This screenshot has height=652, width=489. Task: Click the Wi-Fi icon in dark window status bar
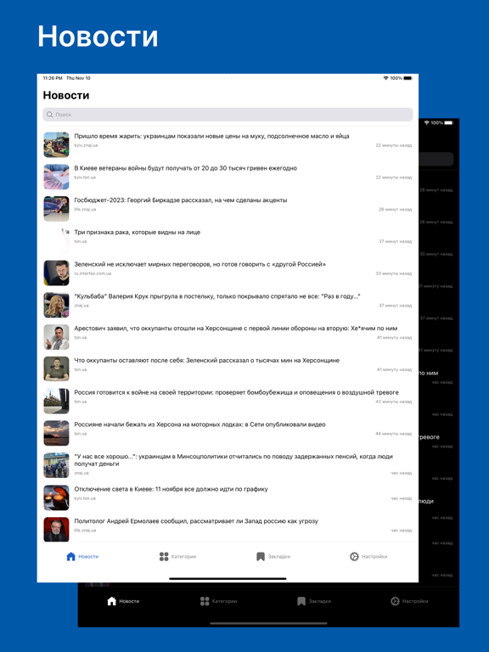[427, 122]
